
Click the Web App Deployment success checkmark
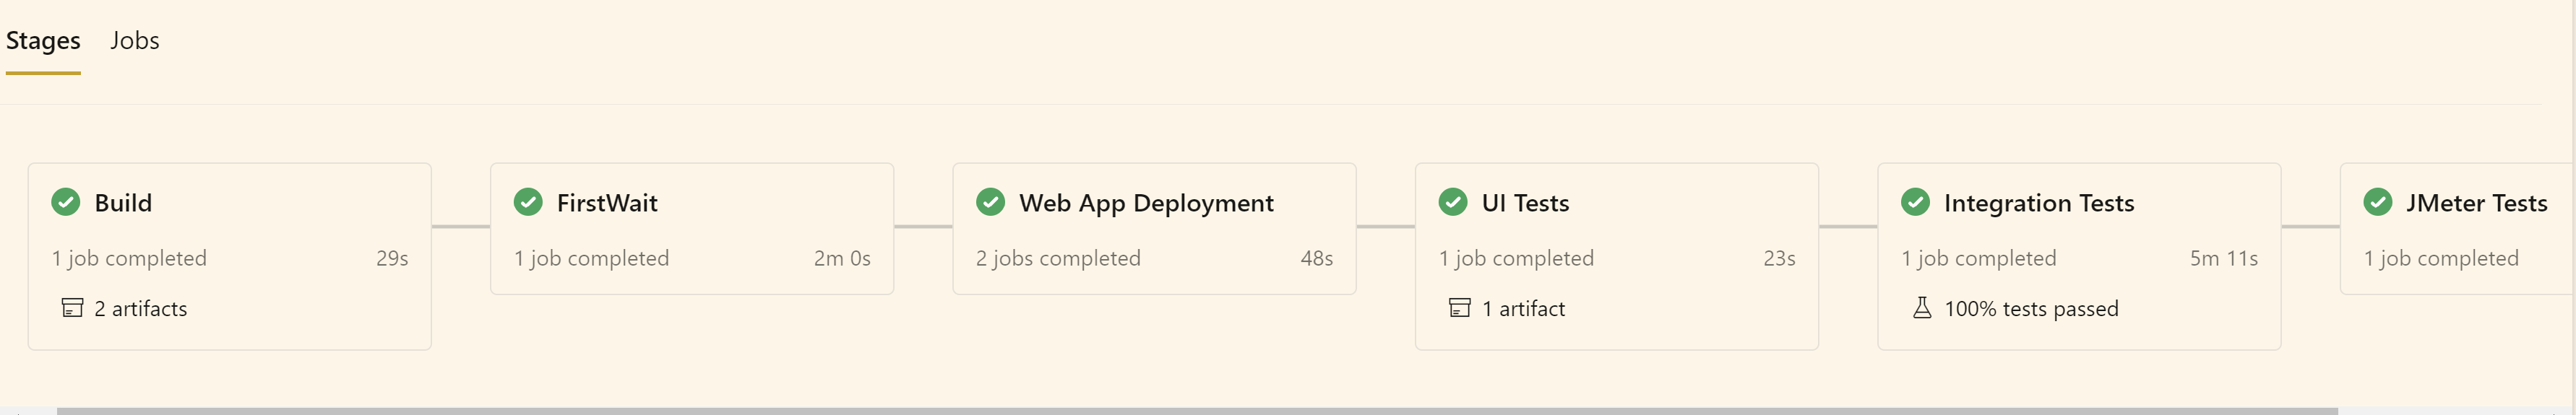[990, 202]
